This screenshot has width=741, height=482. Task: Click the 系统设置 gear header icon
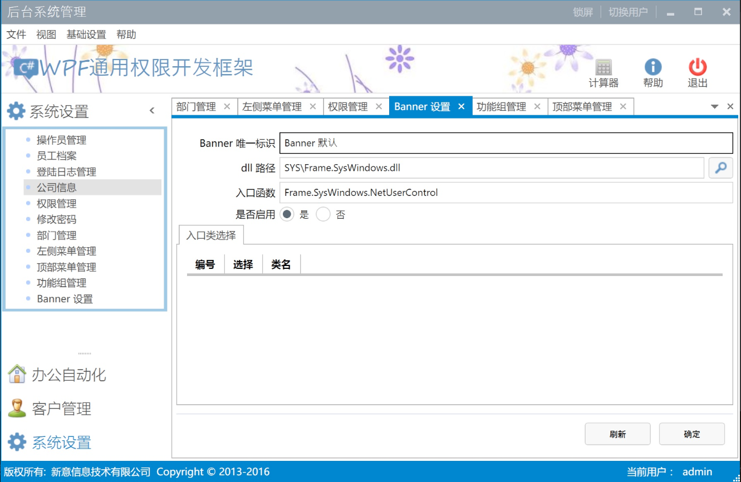pos(16,111)
